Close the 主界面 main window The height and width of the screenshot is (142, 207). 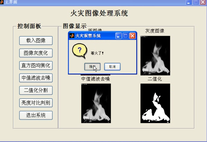click(x=203, y=2)
